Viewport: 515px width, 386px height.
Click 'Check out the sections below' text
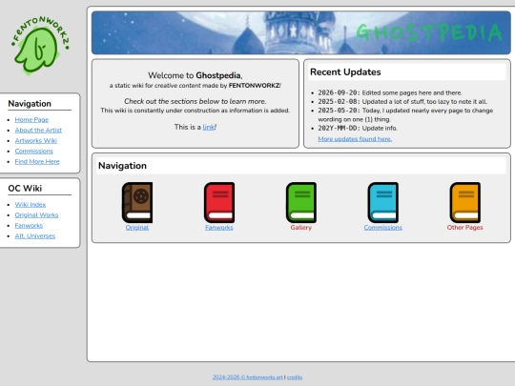196,101
